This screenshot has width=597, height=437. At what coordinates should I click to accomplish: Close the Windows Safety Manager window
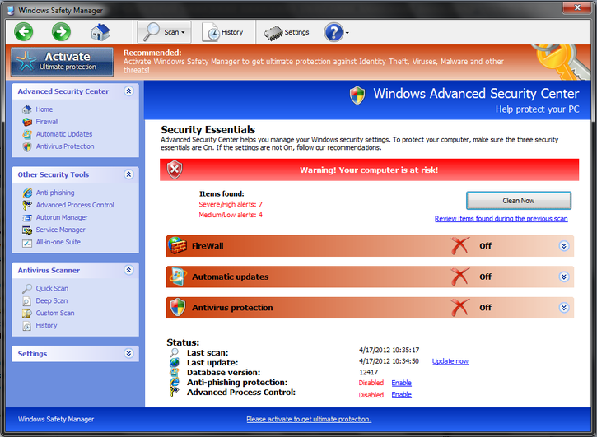click(576, 7)
